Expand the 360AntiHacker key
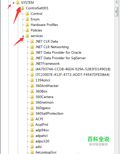This screenshot has height=154, width=120. click(28, 86)
